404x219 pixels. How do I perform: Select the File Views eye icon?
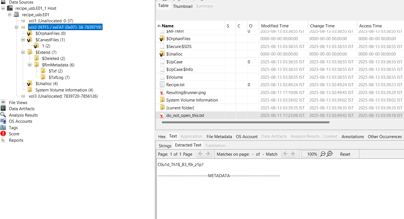pyautogui.click(x=3, y=102)
